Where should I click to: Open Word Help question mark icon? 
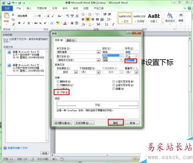tap(189, 8)
